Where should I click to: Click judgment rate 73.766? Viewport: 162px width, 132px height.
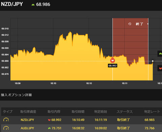click(x=150, y=128)
